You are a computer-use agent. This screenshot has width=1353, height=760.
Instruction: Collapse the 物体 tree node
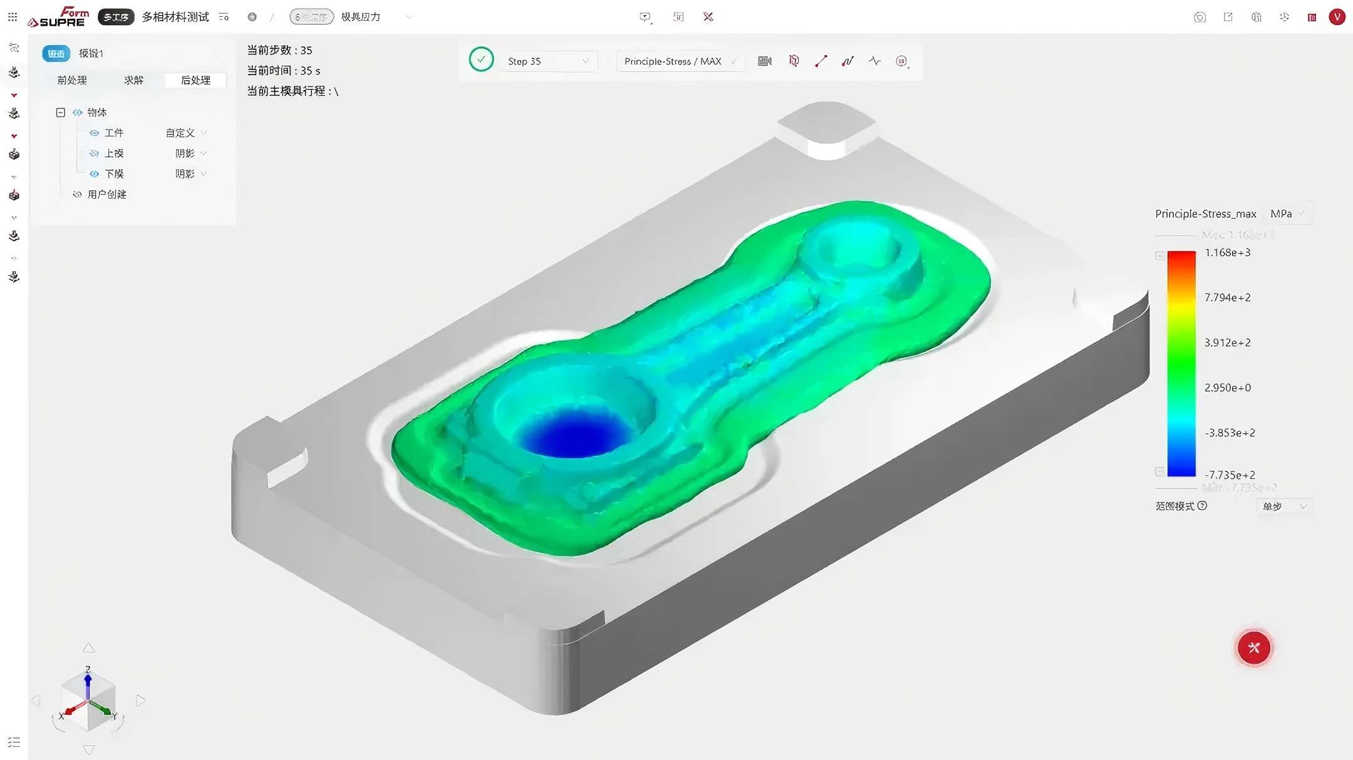click(61, 113)
